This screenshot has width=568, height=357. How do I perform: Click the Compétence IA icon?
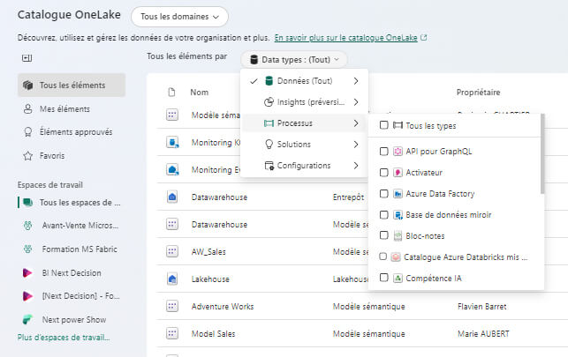(x=398, y=279)
